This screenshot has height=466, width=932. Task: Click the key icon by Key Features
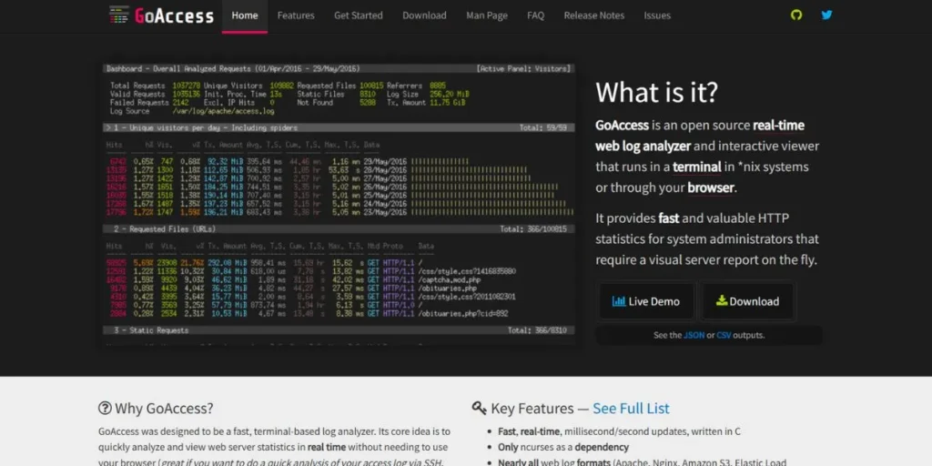(479, 409)
